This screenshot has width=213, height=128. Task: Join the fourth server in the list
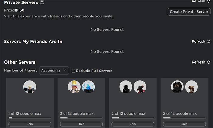coord(184,124)
